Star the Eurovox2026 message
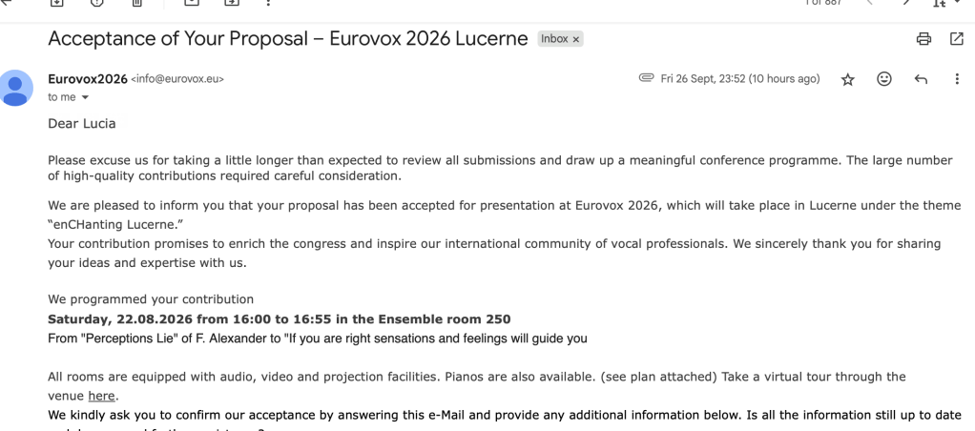 [x=847, y=79]
